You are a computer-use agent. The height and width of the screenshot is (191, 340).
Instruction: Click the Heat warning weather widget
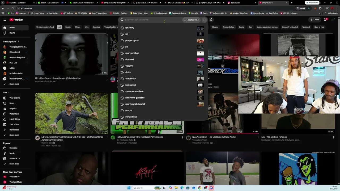(x=9, y=188)
